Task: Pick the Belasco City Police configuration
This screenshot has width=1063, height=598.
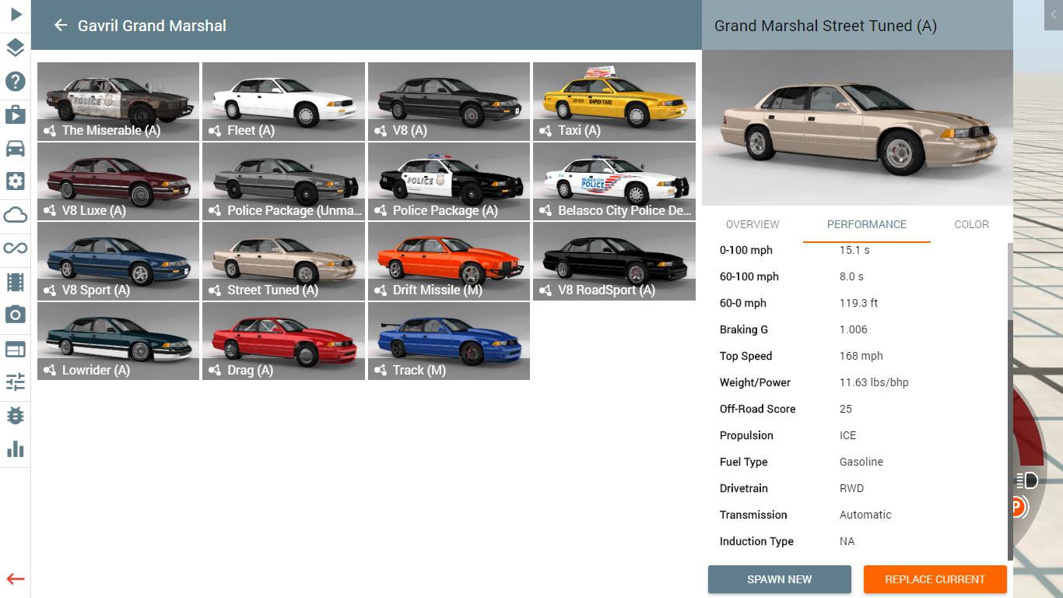Action: pyautogui.click(x=614, y=181)
